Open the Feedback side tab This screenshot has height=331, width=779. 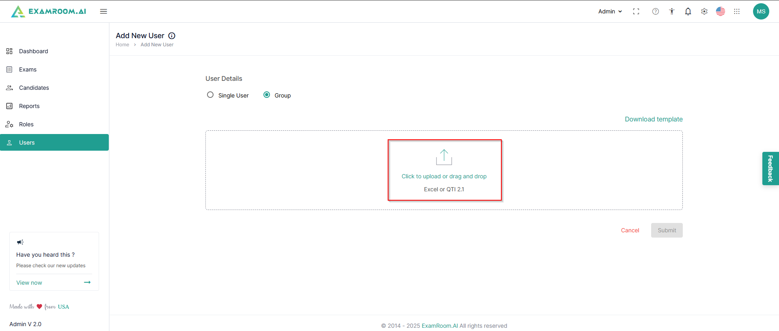coord(770,169)
